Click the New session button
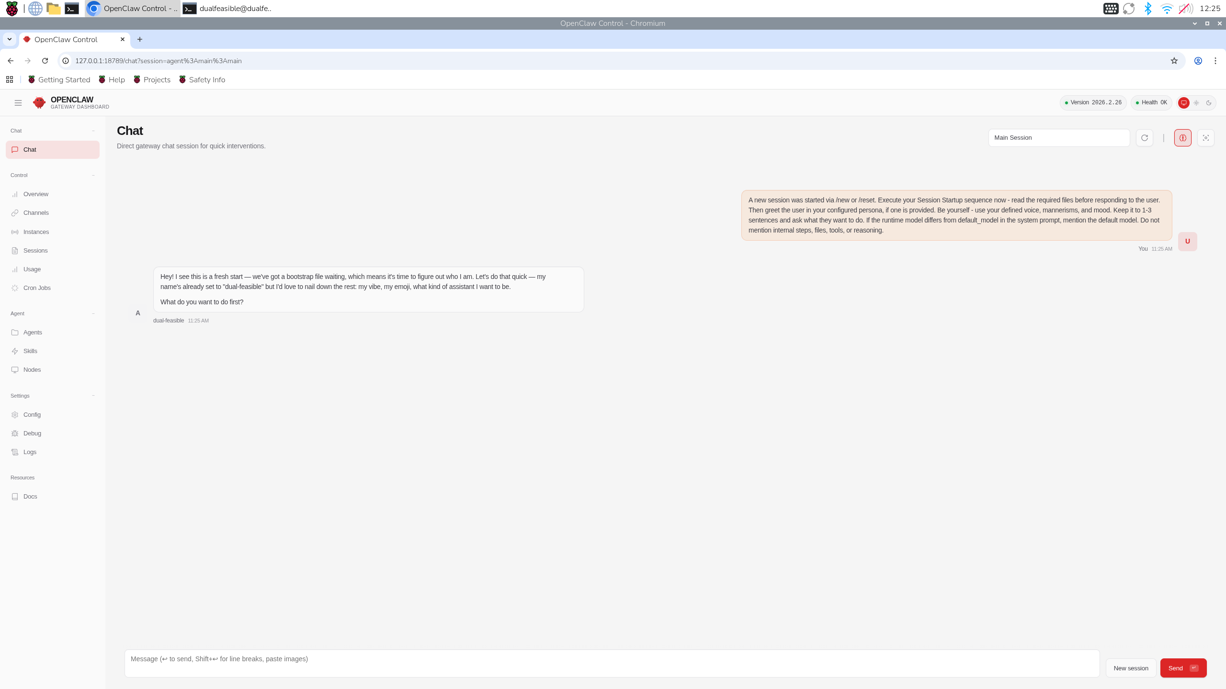Viewport: 1226px width, 689px height. [x=1130, y=668]
